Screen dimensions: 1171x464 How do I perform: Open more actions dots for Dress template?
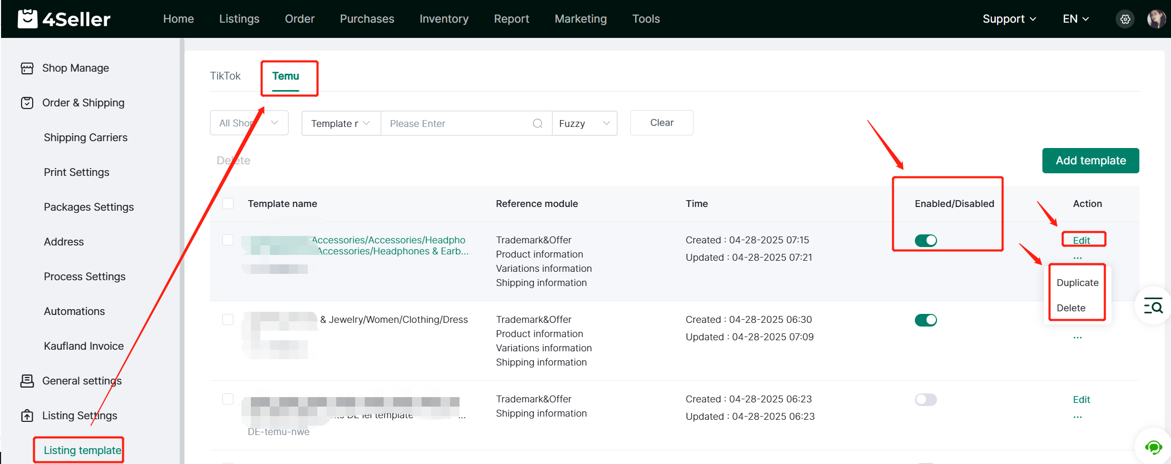coord(1077,338)
